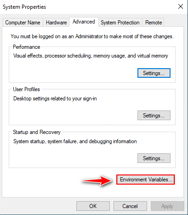Click the red arrow pointing to Environment Variables
The height and width of the screenshot is (215, 188).
[97, 181]
